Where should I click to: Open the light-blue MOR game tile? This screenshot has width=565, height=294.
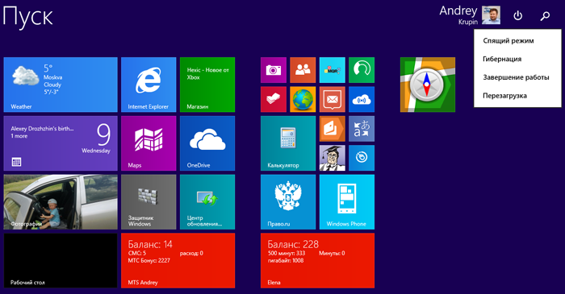pyautogui.click(x=333, y=70)
